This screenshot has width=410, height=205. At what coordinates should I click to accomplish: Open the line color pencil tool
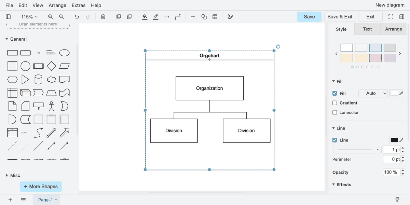click(156, 17)
